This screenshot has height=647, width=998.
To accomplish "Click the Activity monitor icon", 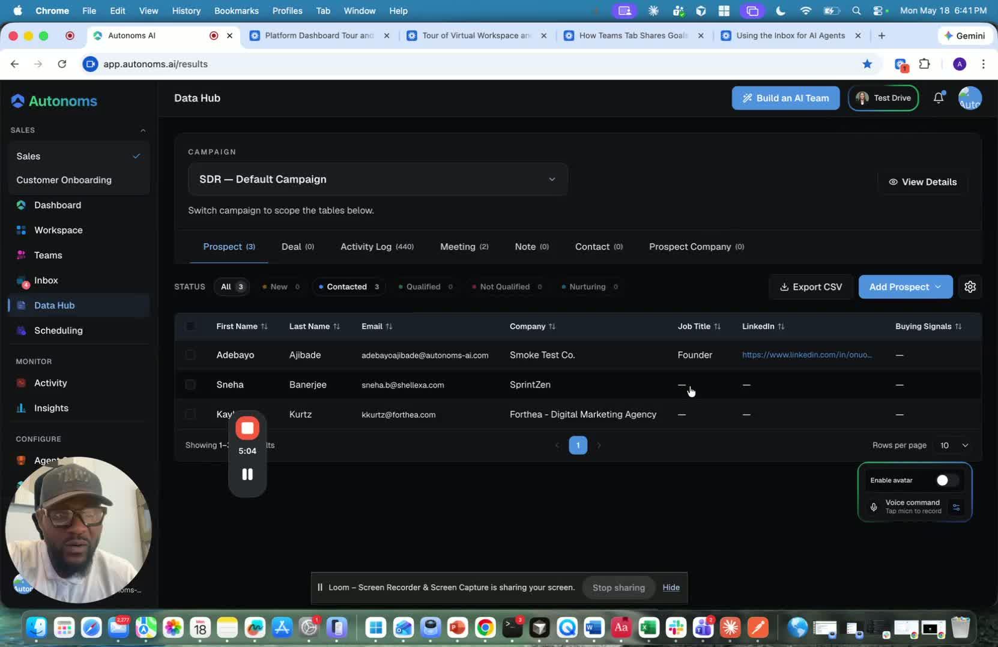I will click(x=21, y=383).
